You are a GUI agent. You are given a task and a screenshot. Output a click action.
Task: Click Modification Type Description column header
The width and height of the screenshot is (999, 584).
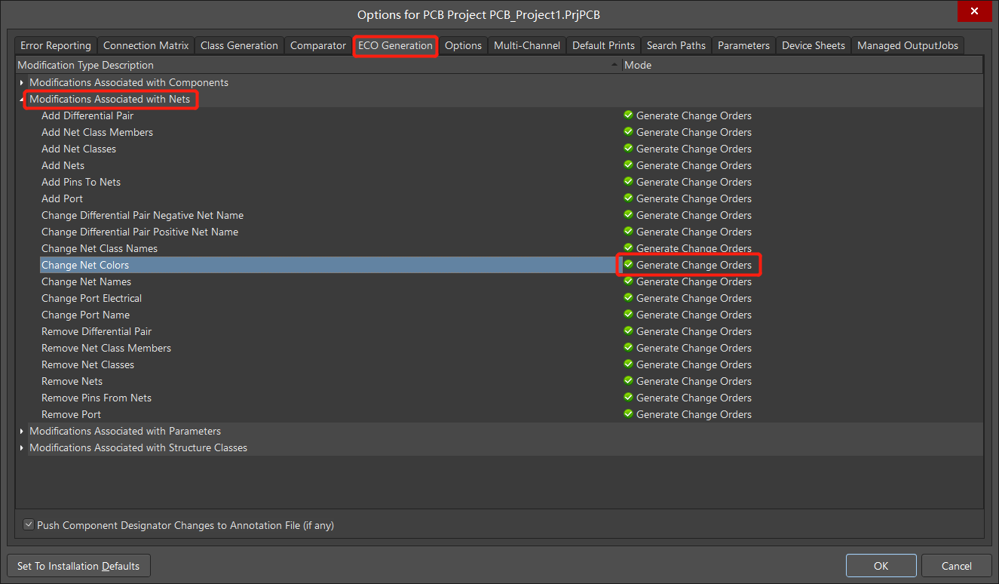(318, 66)
